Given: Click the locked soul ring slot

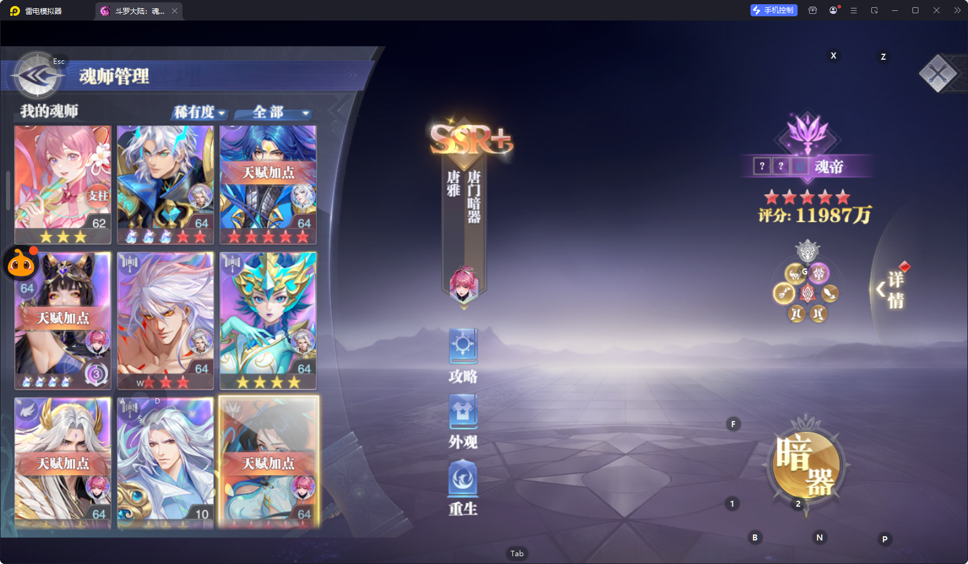Looking at the screenshot, I should point(800,166).
